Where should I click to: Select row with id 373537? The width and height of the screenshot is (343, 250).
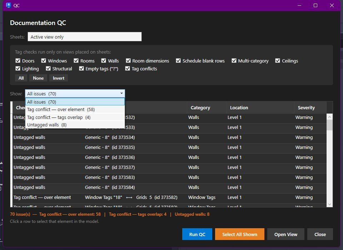169,167
